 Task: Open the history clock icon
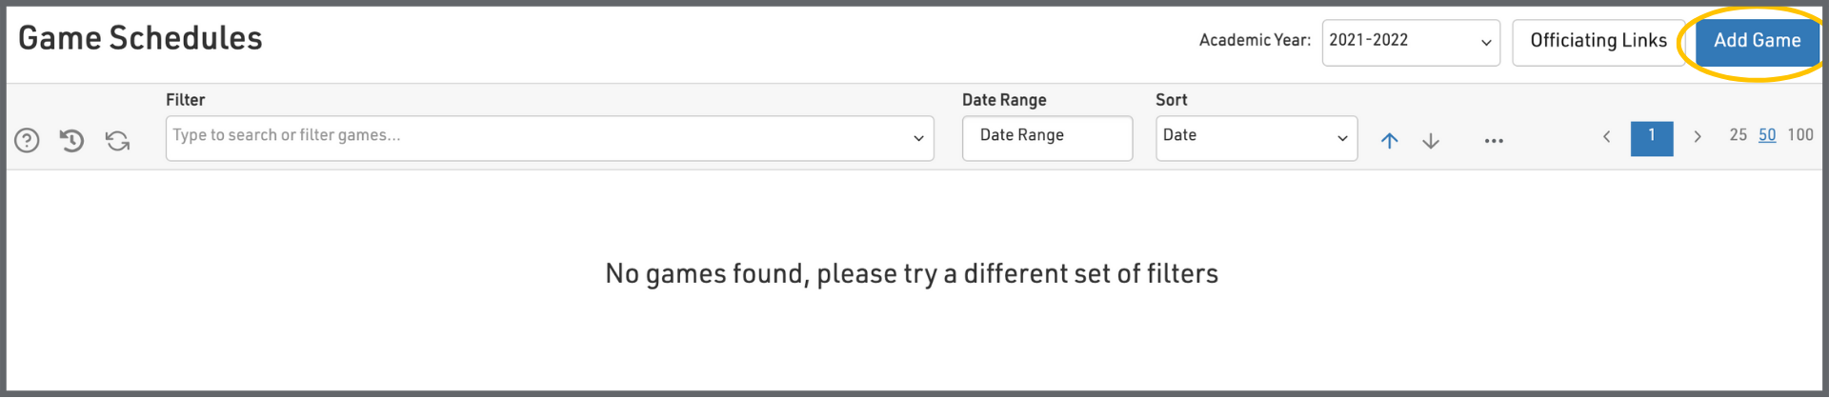[71, 141]
